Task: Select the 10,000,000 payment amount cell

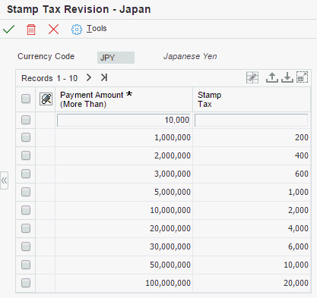Action: tap(124, 210)
